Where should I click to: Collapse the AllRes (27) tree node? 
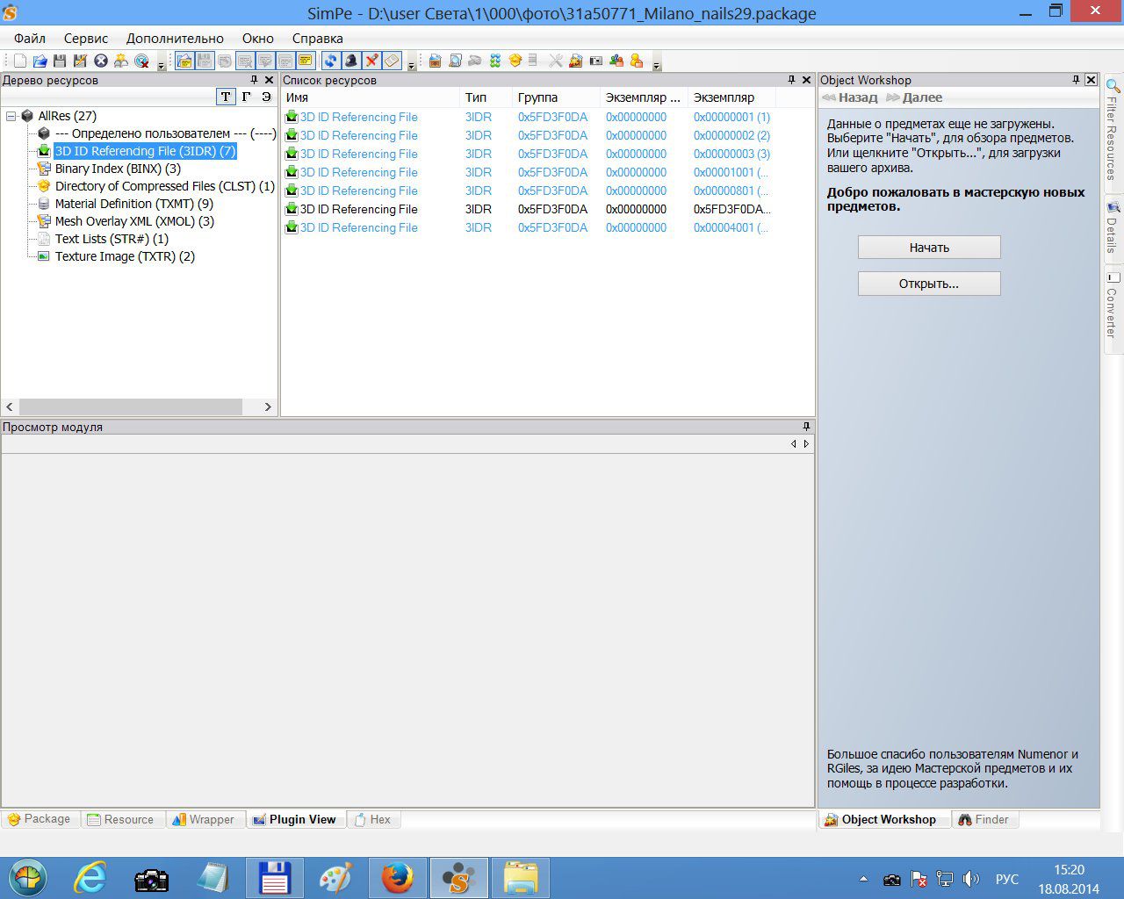tap(11, 116)
